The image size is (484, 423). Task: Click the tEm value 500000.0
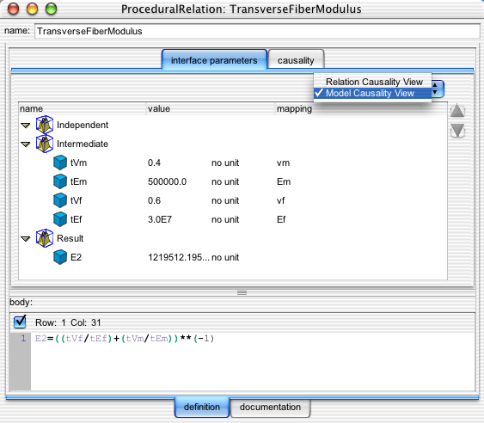pos(167,181)
